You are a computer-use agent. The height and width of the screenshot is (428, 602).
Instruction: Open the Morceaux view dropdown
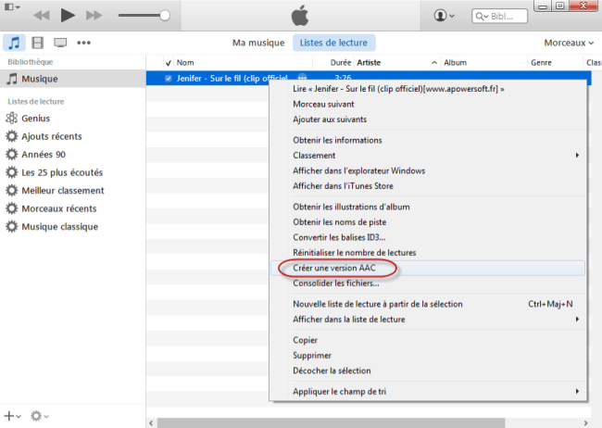[569, 43]
